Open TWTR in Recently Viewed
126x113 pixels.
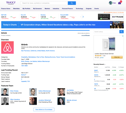[x=96, y=84]
